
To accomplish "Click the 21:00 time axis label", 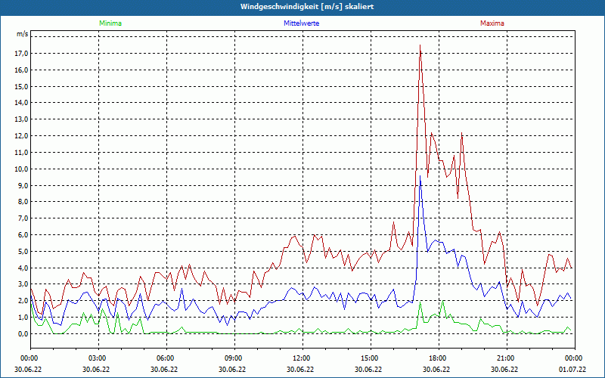I will 507,358.
